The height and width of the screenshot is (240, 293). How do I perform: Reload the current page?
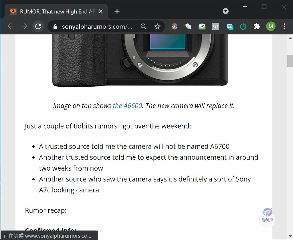point(38,26)
